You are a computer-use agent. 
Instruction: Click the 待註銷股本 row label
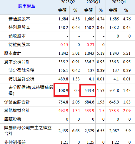point(19,45)
